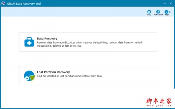The image size is (175, 109).
Task: Close the GiliSoft Data Recovery window
Action: pyautogui.click(x=171, y=3)
